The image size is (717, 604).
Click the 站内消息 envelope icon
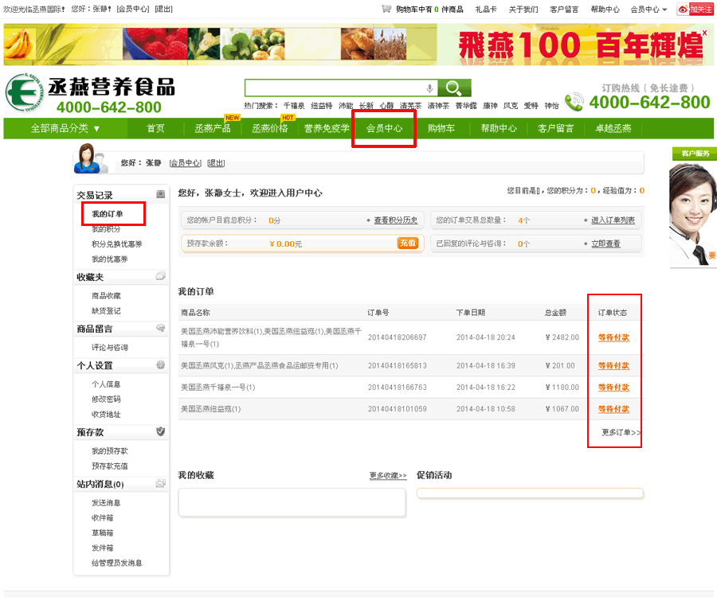pyautogui.click(x=160, y=483)
